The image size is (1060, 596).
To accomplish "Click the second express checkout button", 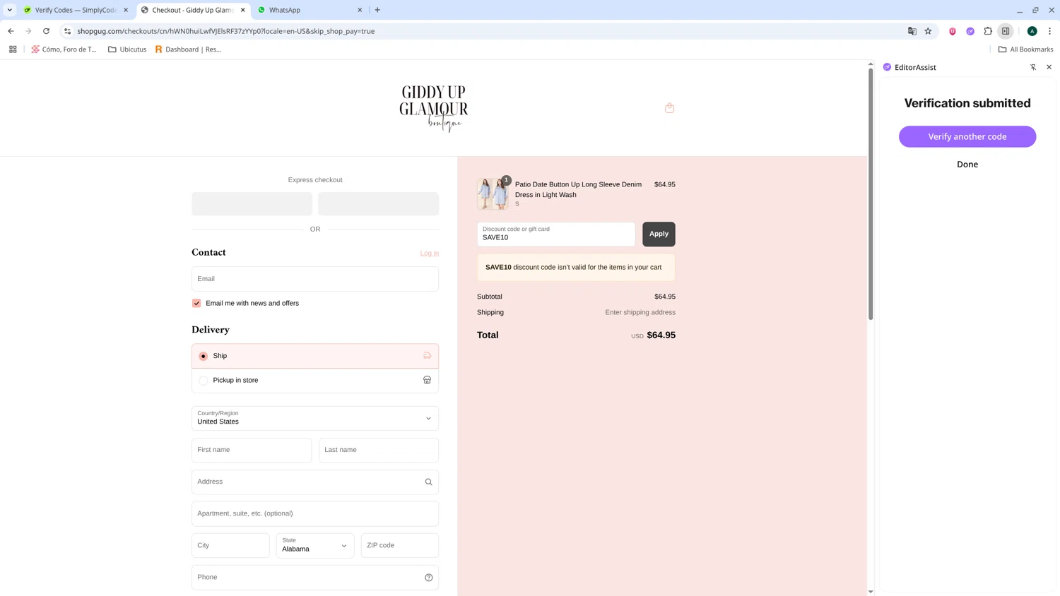I will [x=378, y=203].
